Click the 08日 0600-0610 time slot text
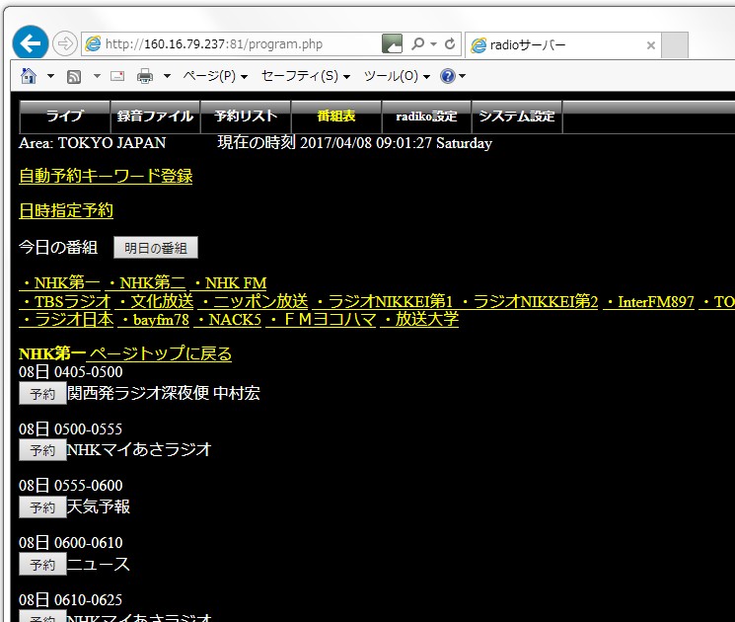Image resolution: width=735 pixels, height=622 pixels. (x=71, y=543)
